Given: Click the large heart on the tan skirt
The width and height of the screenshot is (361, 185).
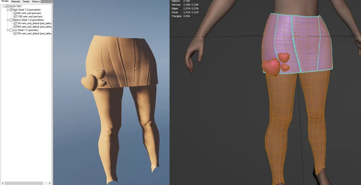Looking at the screenshot, I should point(90,82).
